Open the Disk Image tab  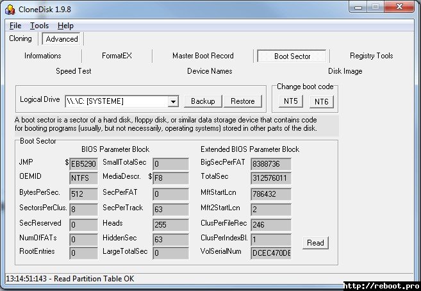coord(345,71)
